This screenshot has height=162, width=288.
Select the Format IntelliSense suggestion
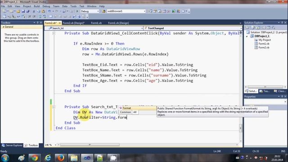click(x=137, y=108)
